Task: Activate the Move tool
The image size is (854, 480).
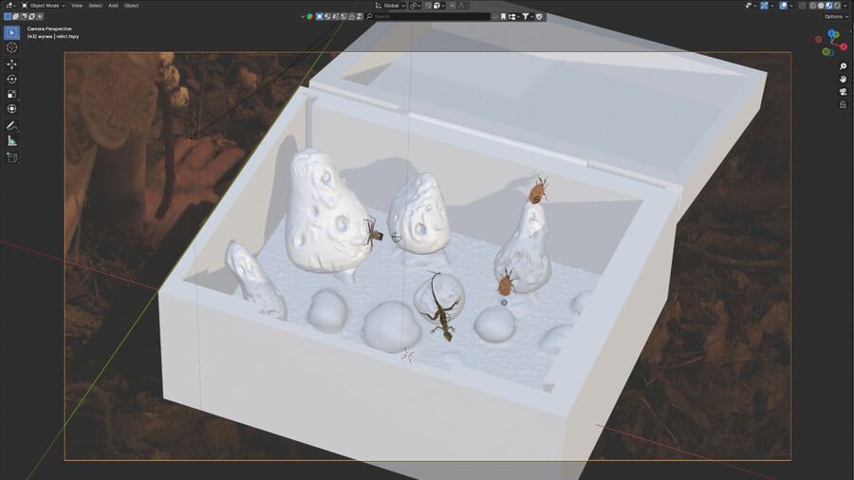Action: [x=11, y=64]
